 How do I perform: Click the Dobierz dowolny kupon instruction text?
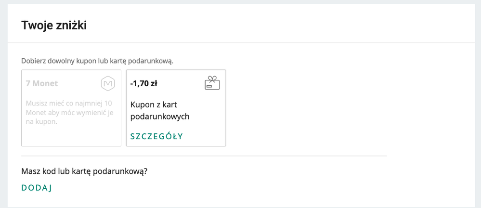(x=97, y=61)
